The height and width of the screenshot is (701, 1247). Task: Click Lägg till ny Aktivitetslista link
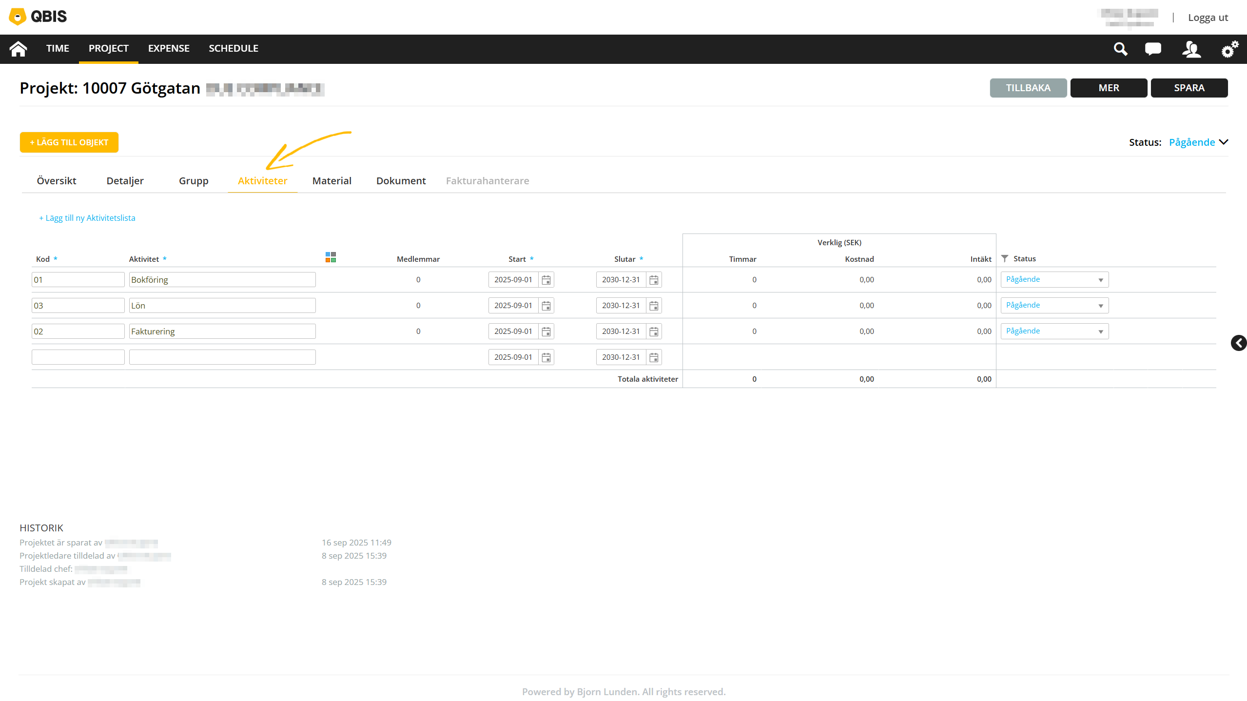pyautogui.click(x=87, y=218)
